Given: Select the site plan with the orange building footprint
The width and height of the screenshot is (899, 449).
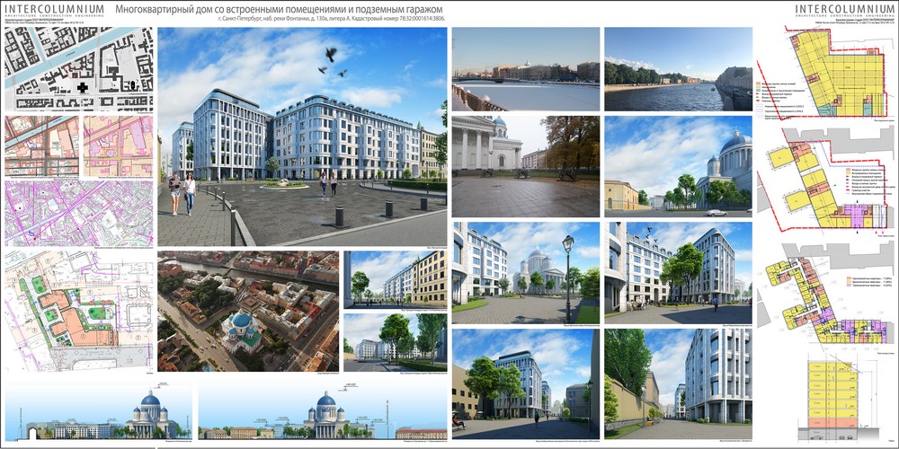Looking at the screenshot, I should (78, 309).
